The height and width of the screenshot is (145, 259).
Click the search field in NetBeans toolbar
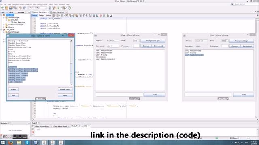[x=245, y=4]
